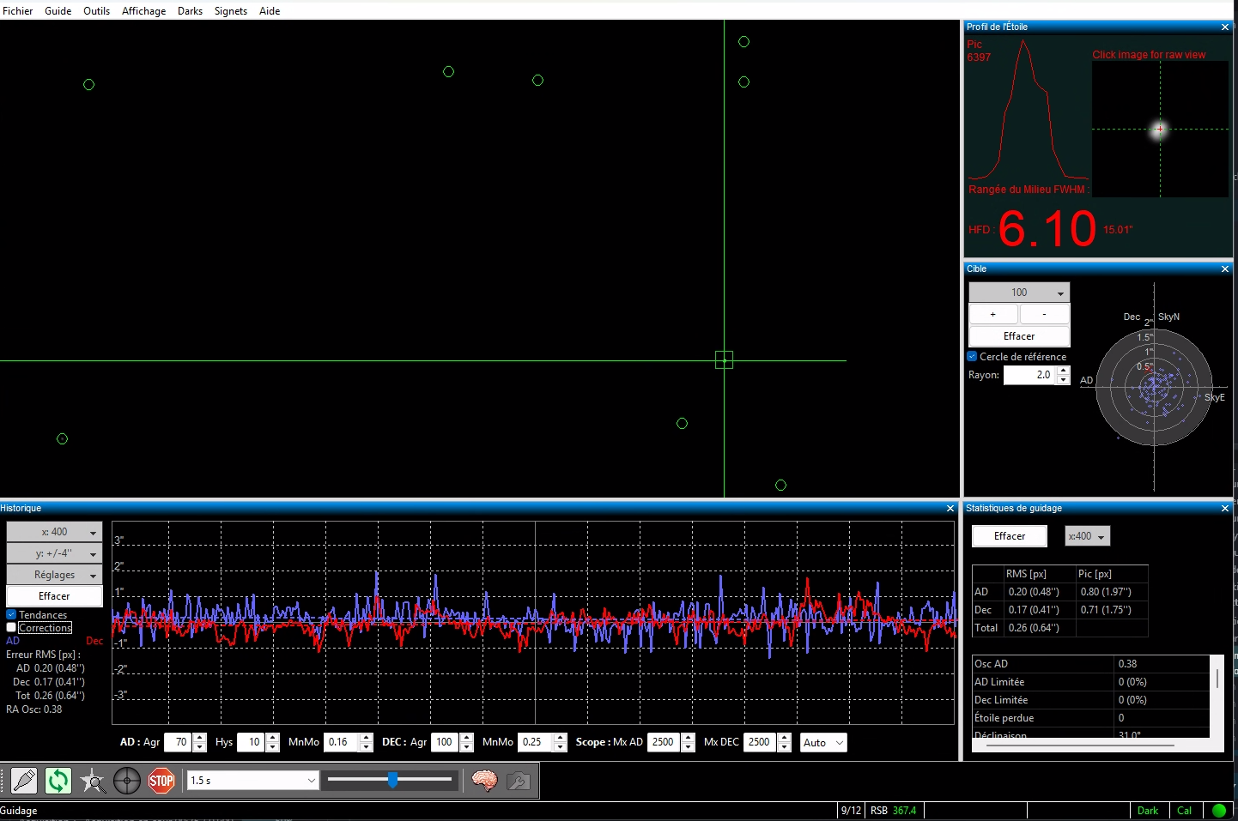The image size is (1238, 821).
Task: Click Effacer in the Cible panel
Action: (x=1019, y=336)
